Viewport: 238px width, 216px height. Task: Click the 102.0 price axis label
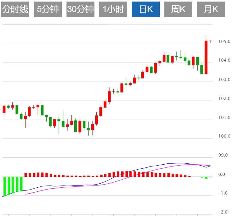224,99
